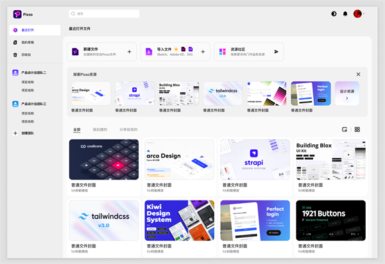Screen dimensions: 385x264
Task: Click the sort order icon
Action: point(345,129)
